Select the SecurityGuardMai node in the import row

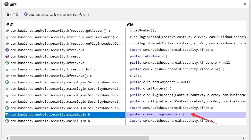coord(67,108)
